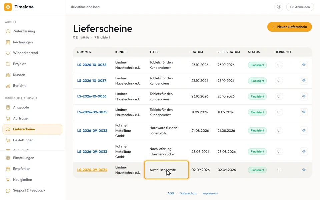Image resolution: width=320 pixels, height=200 pixels.
Task: Open delivery note LS-2026-10-0037
Action: 92,81
